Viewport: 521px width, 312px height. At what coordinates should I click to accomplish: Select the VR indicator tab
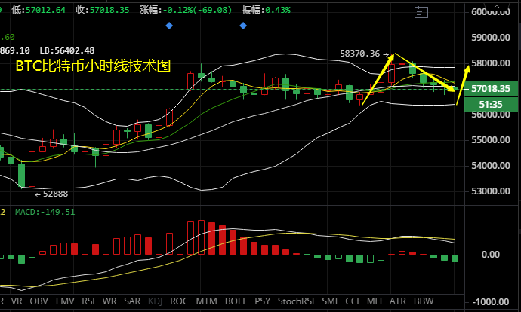click(17, 301)
